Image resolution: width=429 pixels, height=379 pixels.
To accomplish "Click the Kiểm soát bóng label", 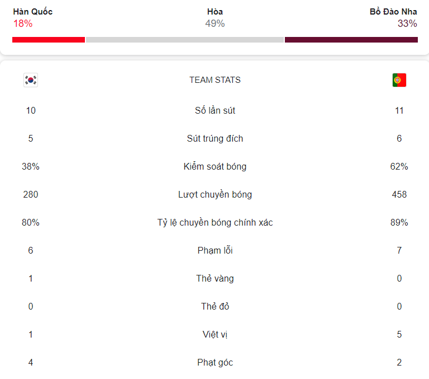I will (215, 166).
